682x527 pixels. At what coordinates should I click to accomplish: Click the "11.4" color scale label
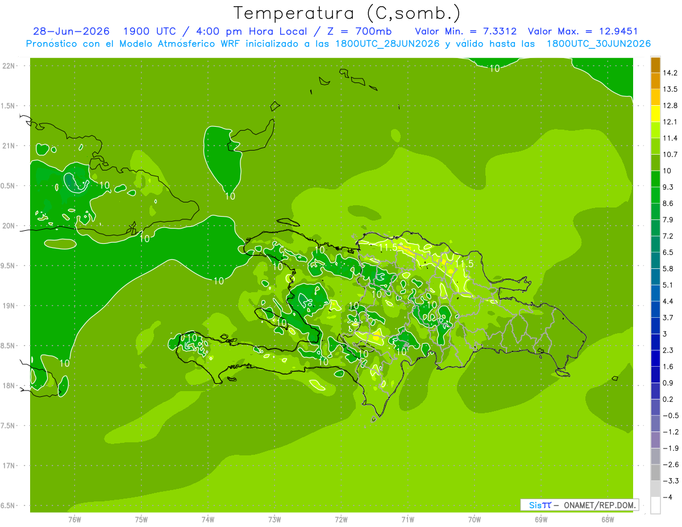(670, 138)
